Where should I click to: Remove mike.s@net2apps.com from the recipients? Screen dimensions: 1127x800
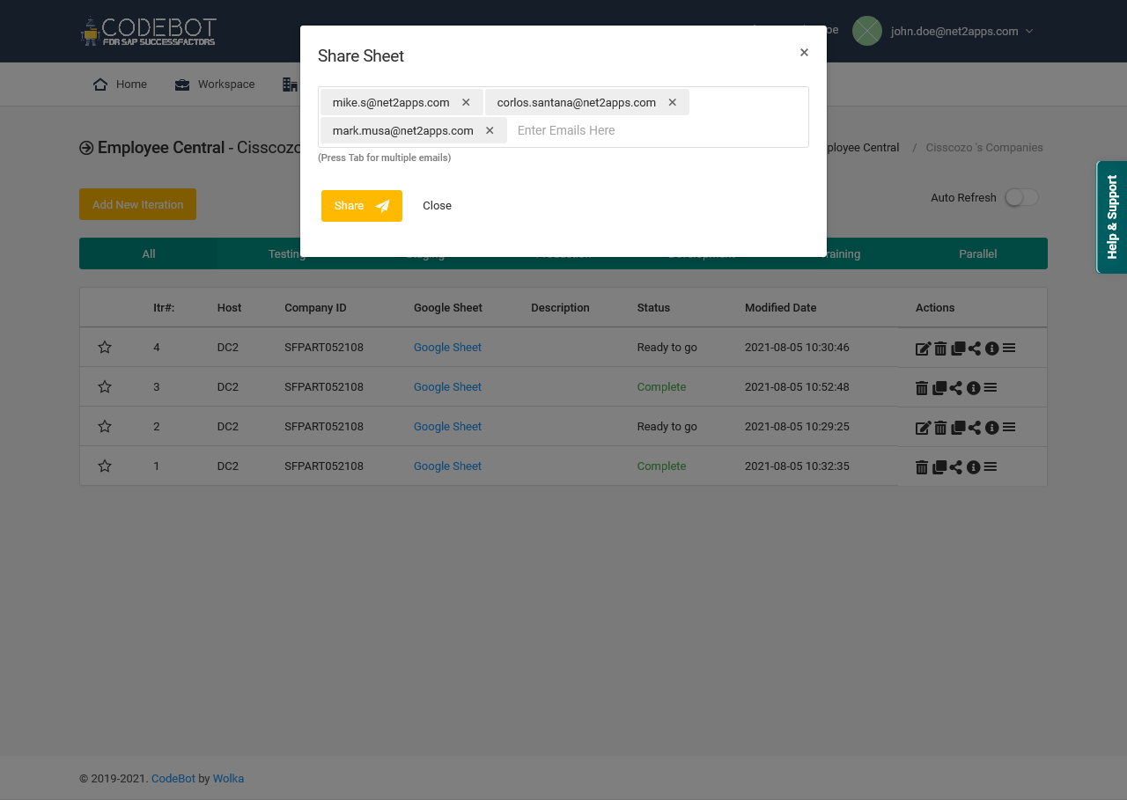[x=466, y=102]
